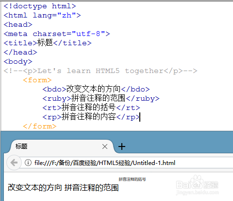Viewport: 233px width, 201px height.
Task: Close the 标题 browser tab
Action: 105,146
